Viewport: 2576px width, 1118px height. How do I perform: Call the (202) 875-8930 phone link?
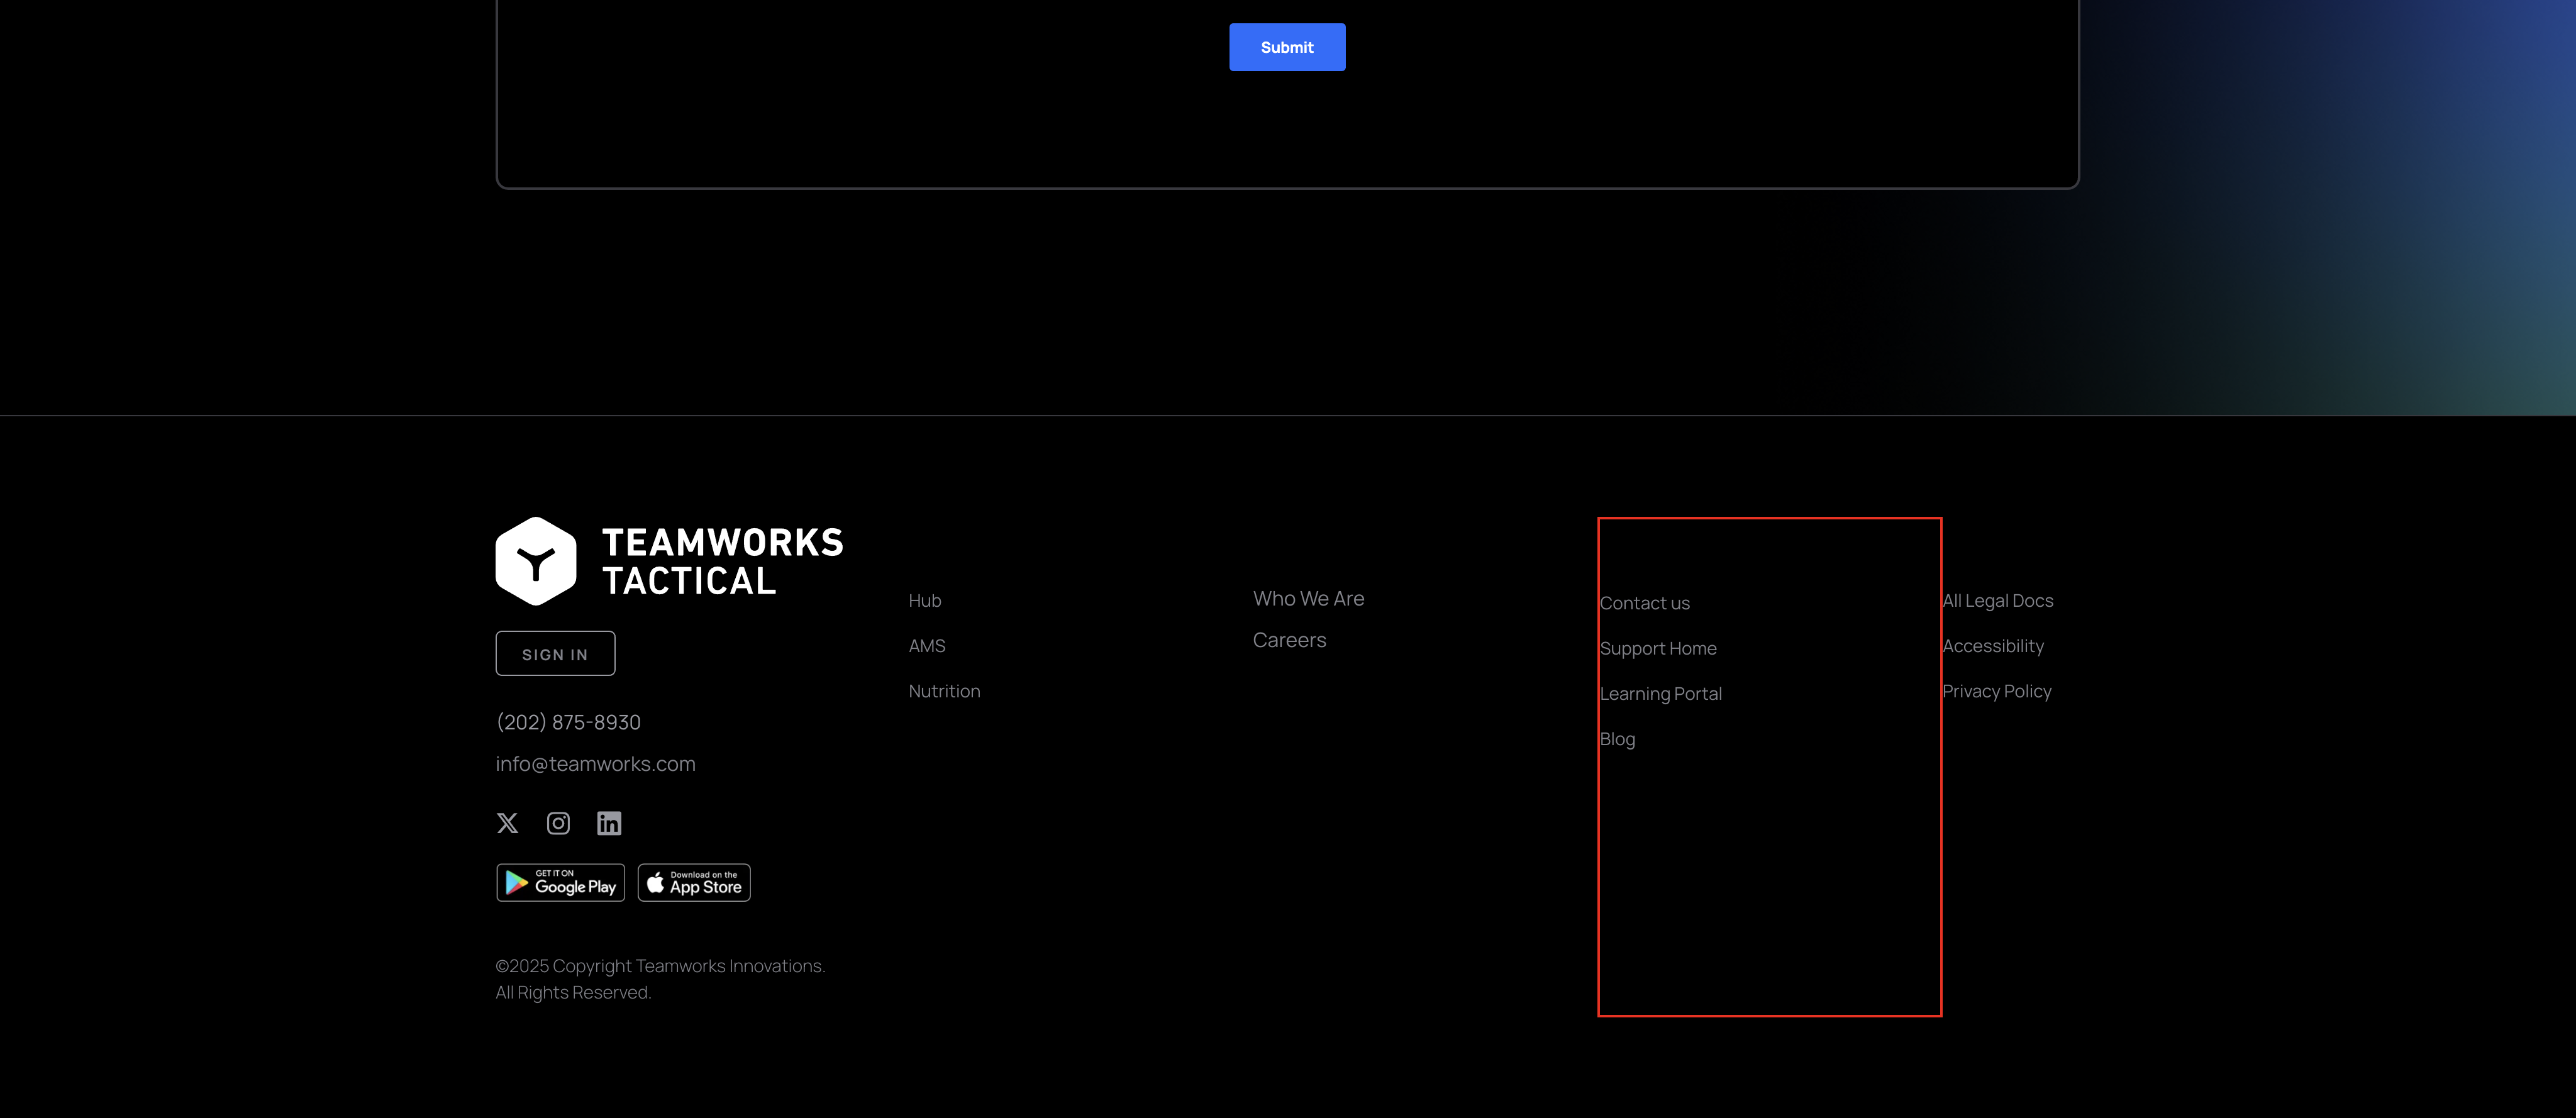[x=568, y=722]
